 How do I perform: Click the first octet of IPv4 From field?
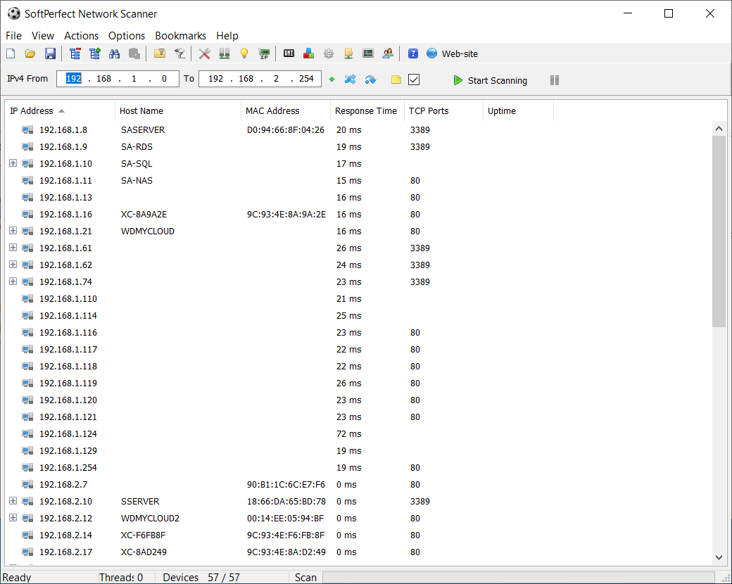coord(74,79)
